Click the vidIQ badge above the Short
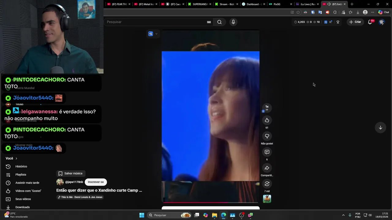 click(x=150, y=34)
